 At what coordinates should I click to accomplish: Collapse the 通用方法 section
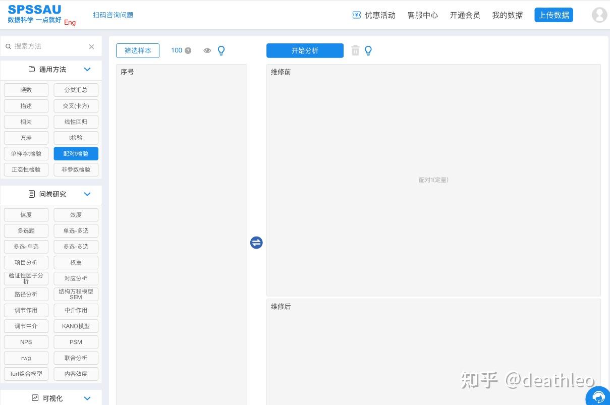[87, 70]
